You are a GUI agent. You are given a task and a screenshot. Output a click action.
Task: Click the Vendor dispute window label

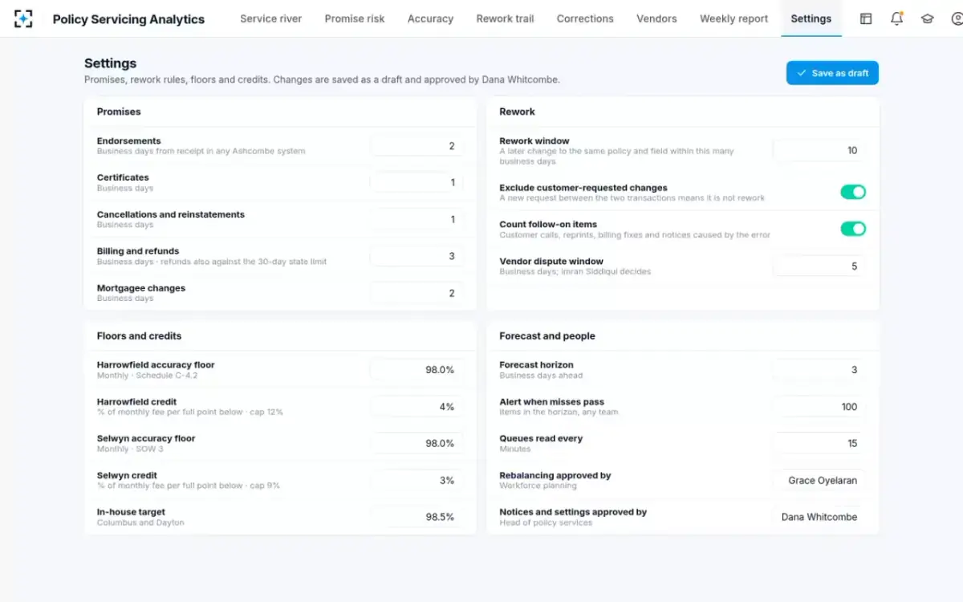tap(551, 261)
